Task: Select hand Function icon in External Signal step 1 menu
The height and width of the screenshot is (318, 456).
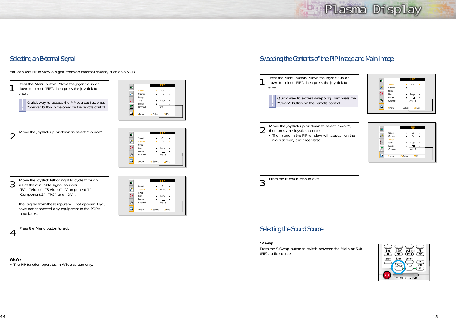Action: coord(132,107)
